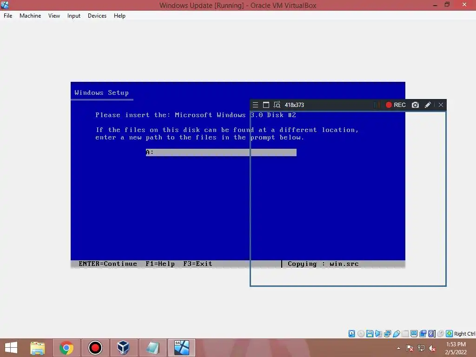Click the ENTER=Continue text in setup
476x357 pixels.
(x=108, y=264)
